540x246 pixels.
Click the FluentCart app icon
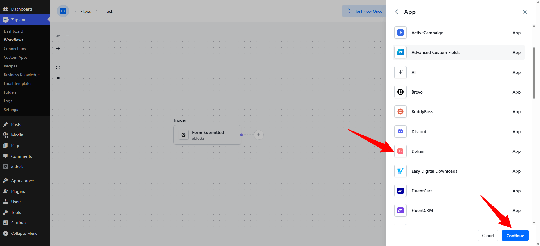pyautogui.click(x=400, y=191)
